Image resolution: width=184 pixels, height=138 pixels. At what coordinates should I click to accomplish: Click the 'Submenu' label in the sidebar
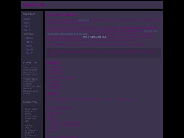coord(29,34)
